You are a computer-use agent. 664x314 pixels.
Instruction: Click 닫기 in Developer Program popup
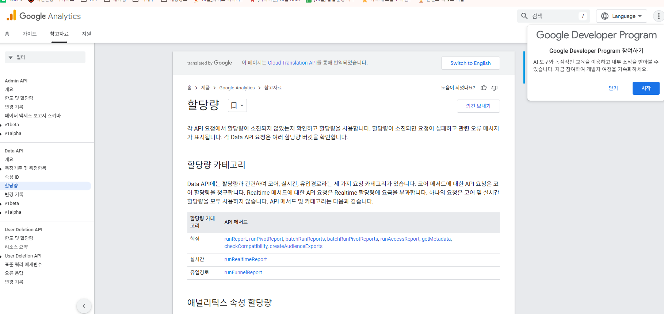[x=613, y=88]
